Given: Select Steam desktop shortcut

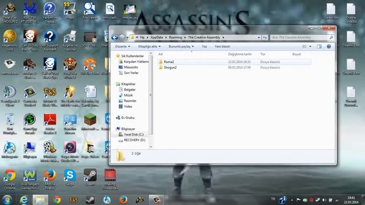Looking at the screenshot, I should (x=90, y=178).
